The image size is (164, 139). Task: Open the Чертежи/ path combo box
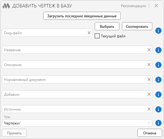[x=77, y=123]
